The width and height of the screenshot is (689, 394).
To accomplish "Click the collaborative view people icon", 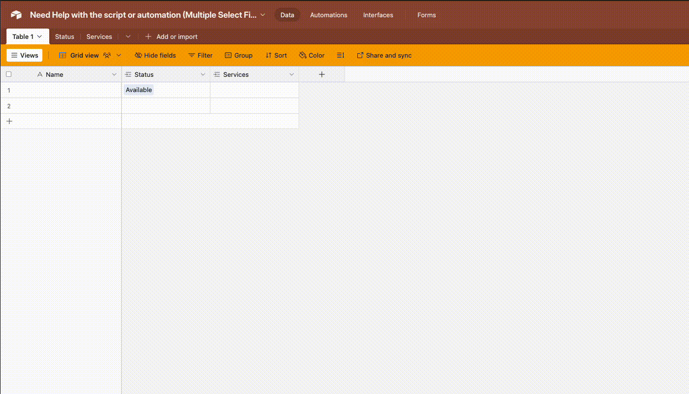I will point(107,55).
